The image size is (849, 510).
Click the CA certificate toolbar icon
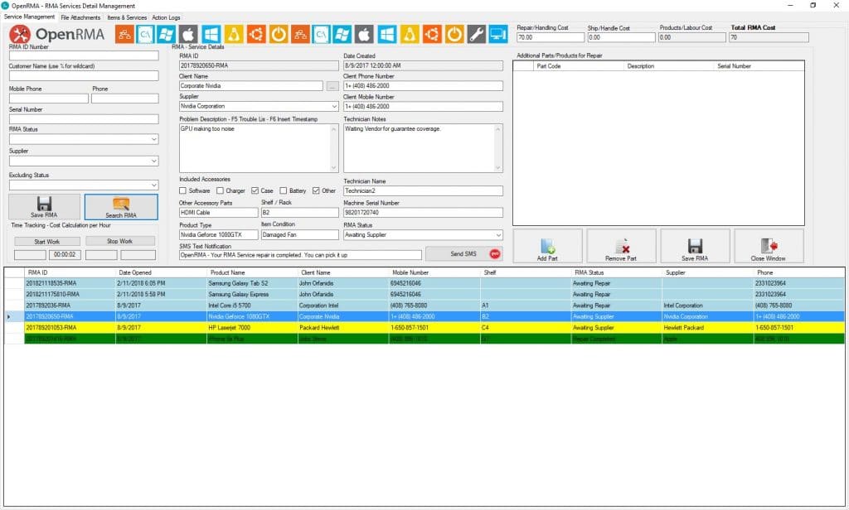(145, 35)
